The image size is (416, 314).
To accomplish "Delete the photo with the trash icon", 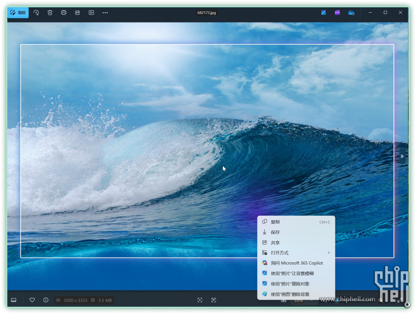I will pos(50,13).
